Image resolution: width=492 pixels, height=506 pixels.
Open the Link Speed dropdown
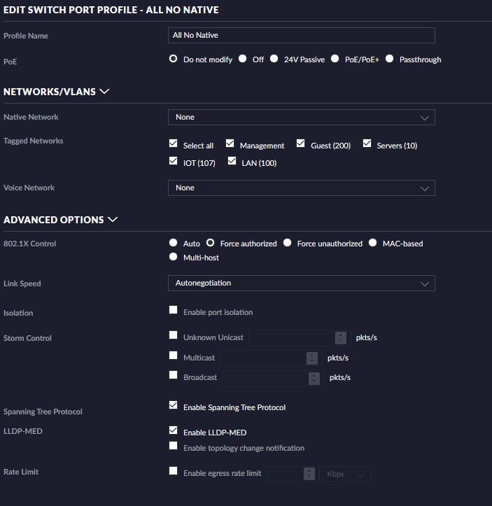click(x=302, y=283)
